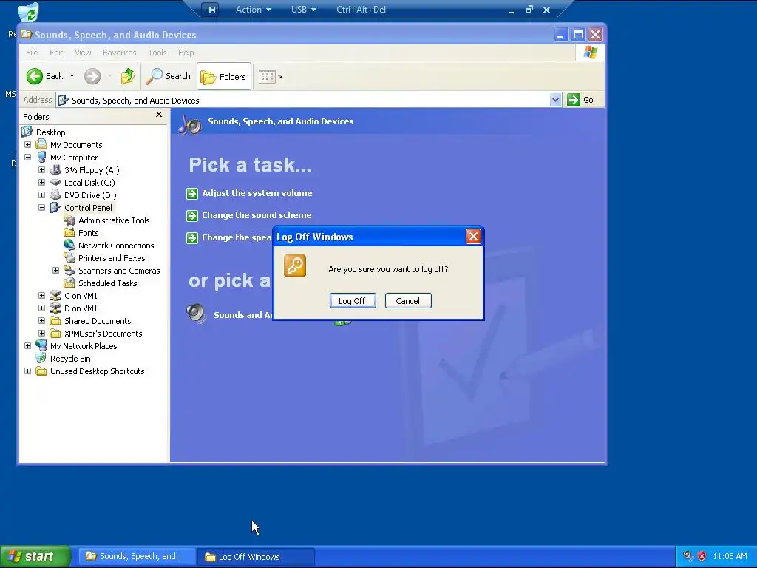757x568 pixels.
Task: Click the green Back arrow icon
Action: point(34,76)
